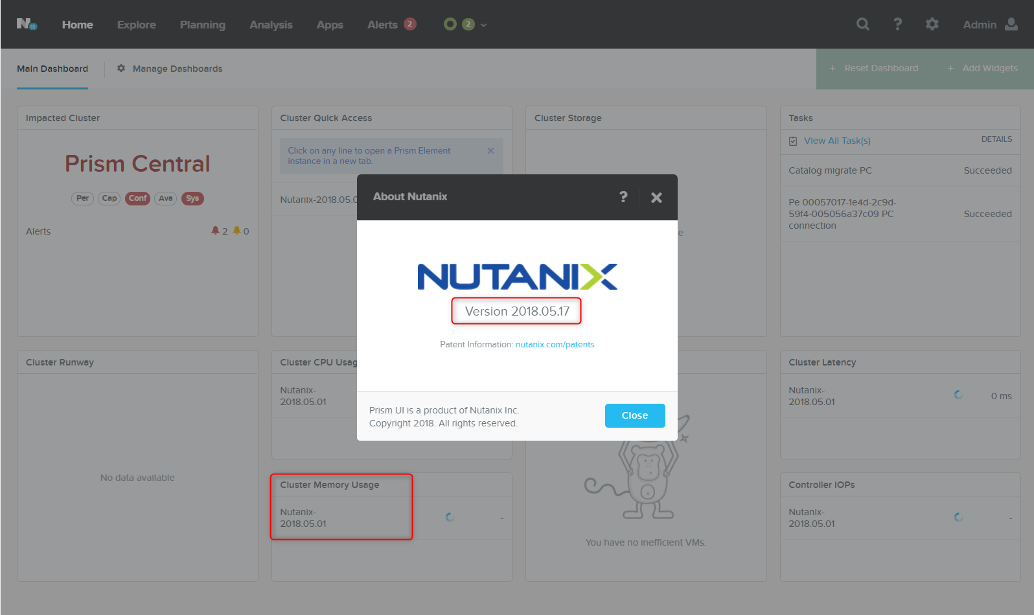The width and height of the screenshot is (1034, 615).
Task: Click the Cluster Latency loading spinner
Action: coord(958,395)
